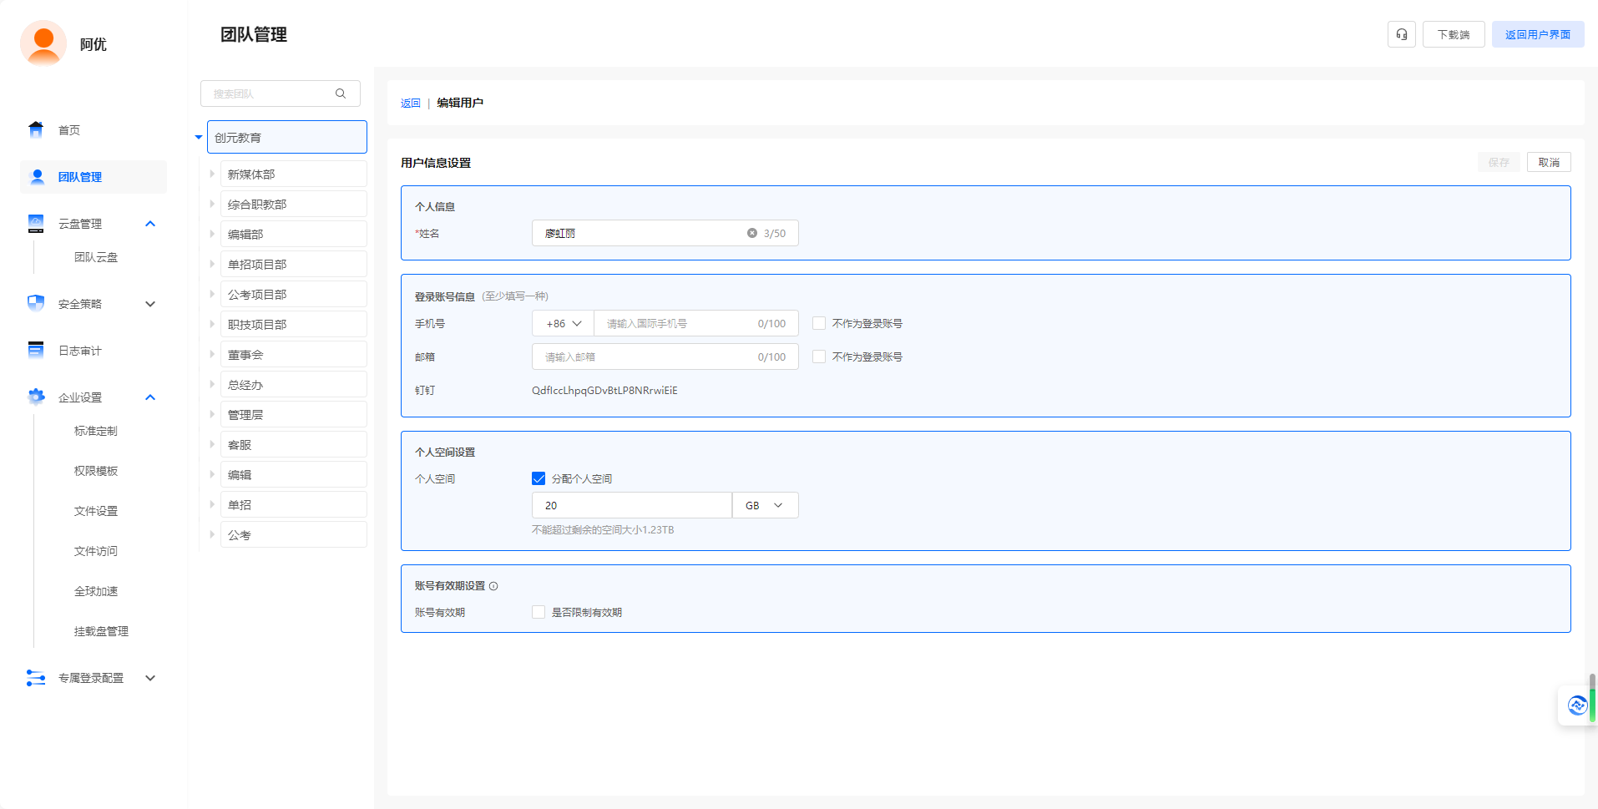
Task: Open the +86 country code dropdown
Action: (x=564, y=323)
